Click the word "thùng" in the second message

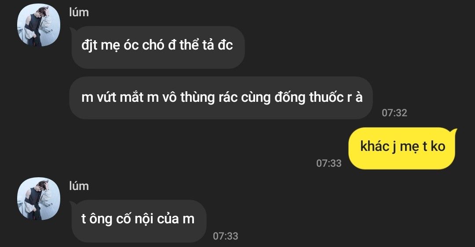(x=197, y=98)
